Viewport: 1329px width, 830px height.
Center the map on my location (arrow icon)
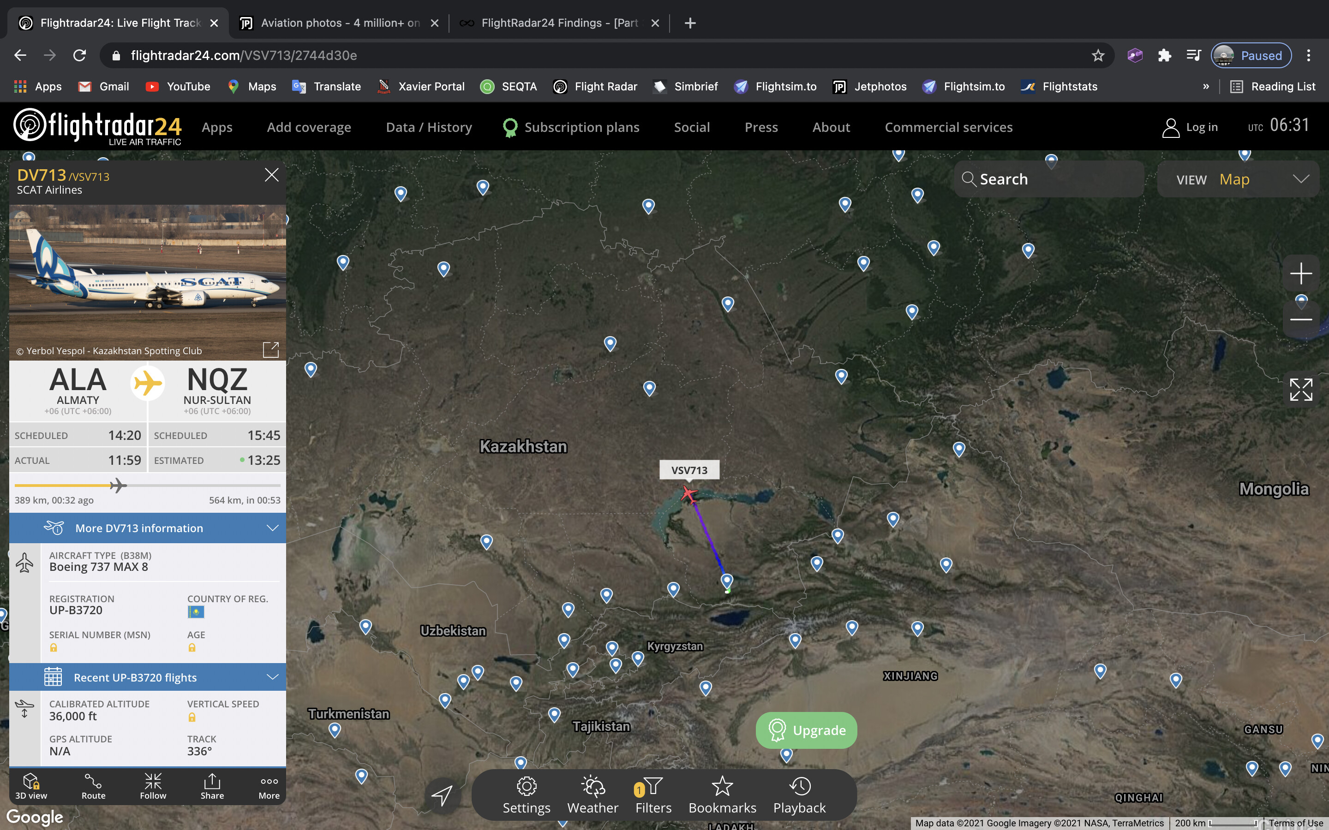coord(442,795)
